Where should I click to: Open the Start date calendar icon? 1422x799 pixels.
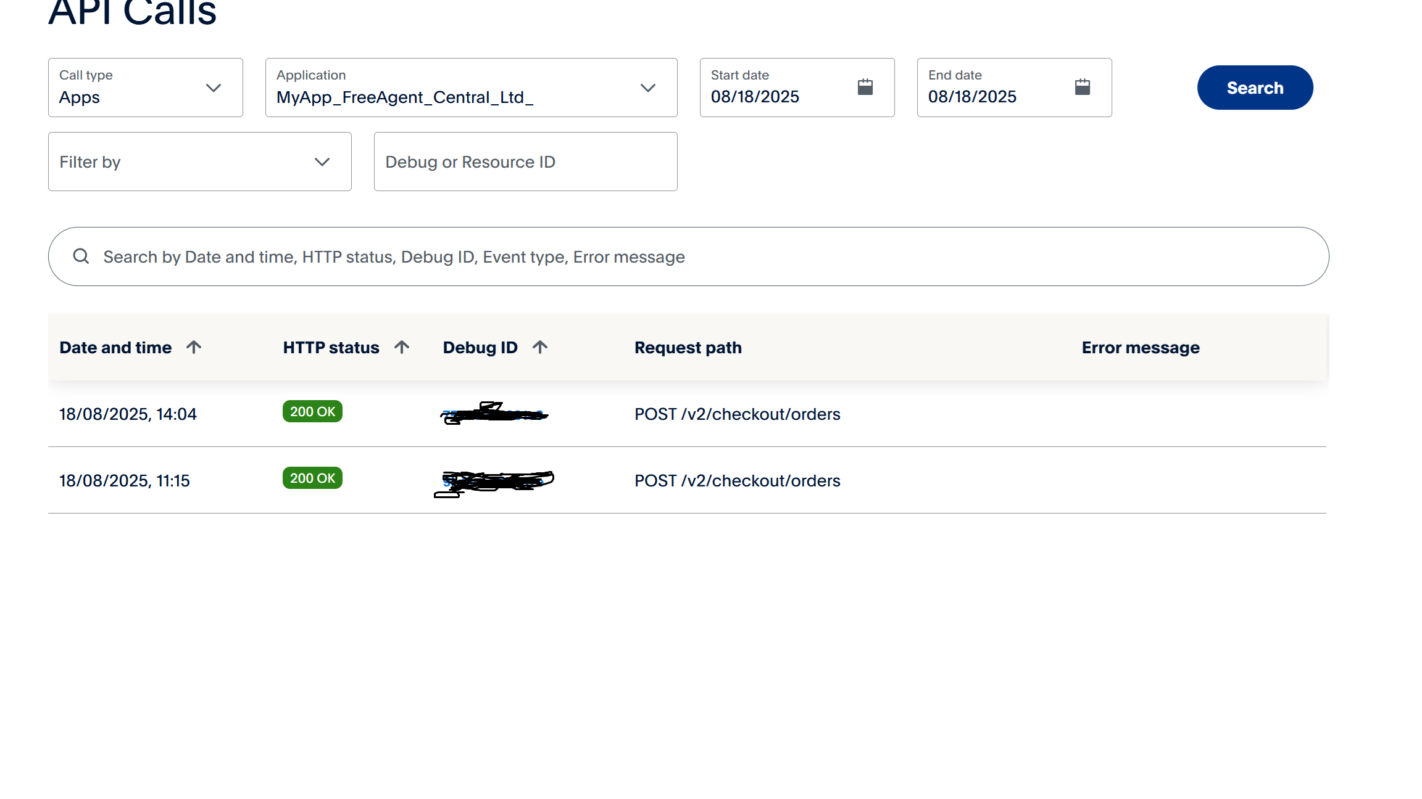coord(865,87)
